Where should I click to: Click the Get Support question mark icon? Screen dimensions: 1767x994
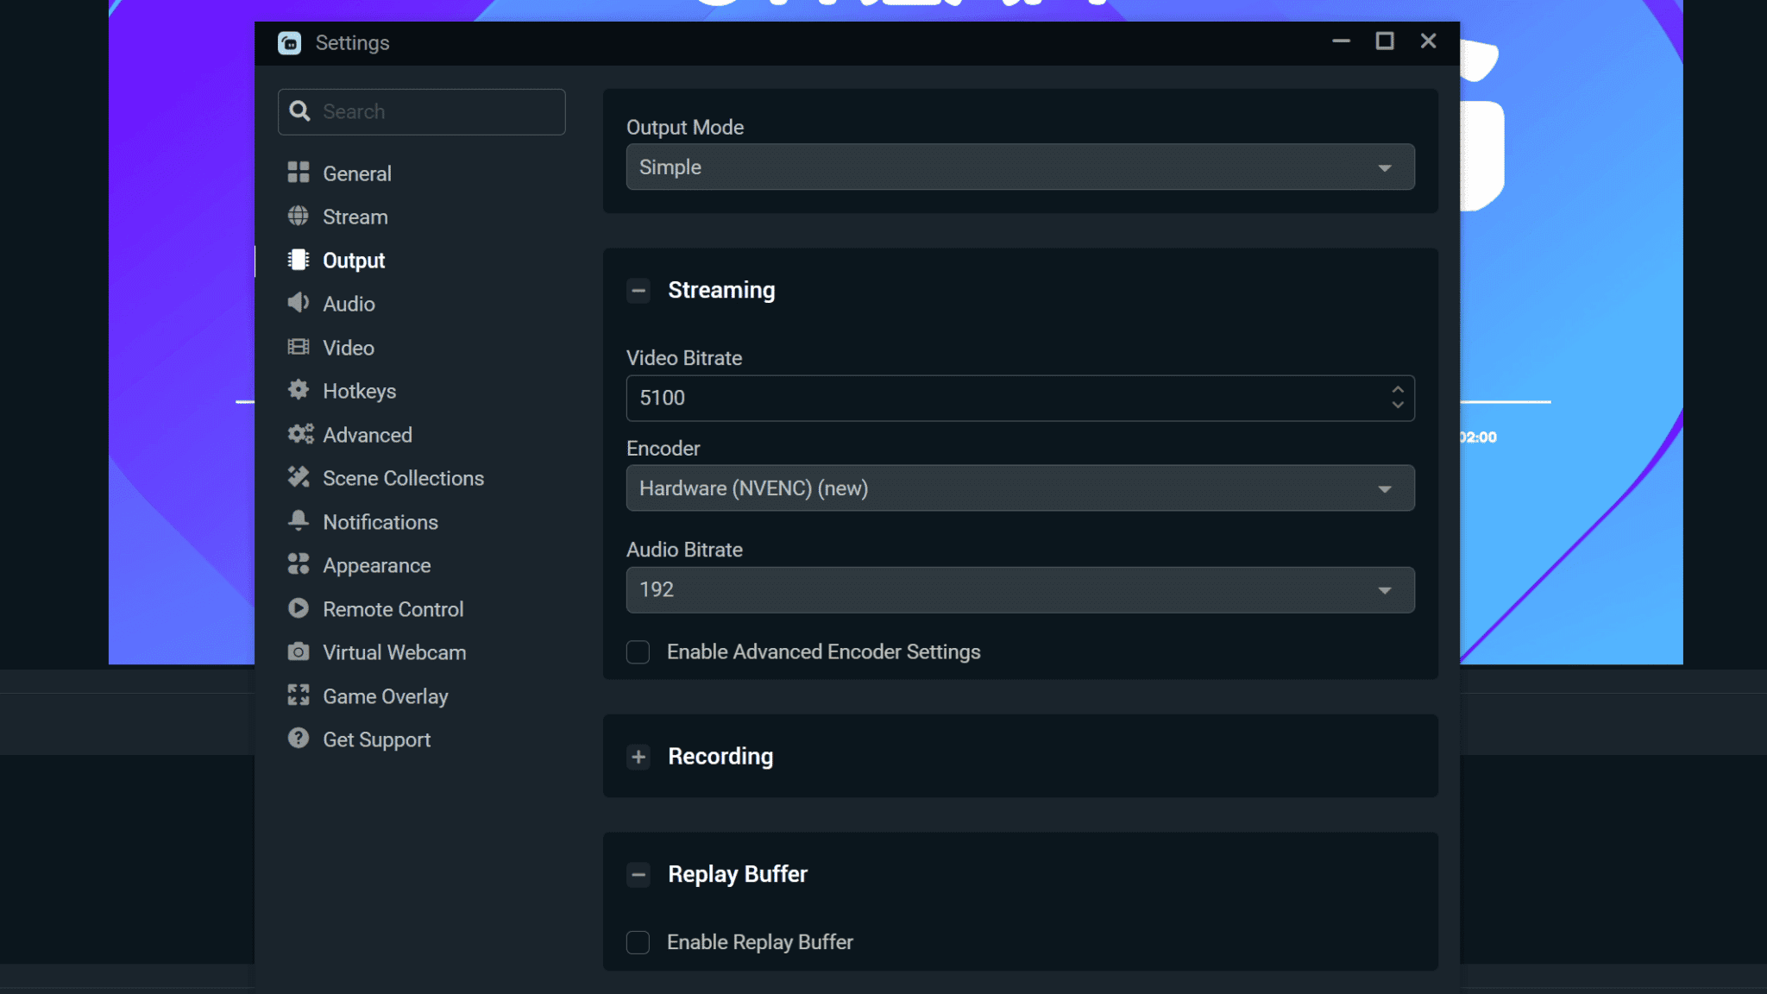coord(298,739)
